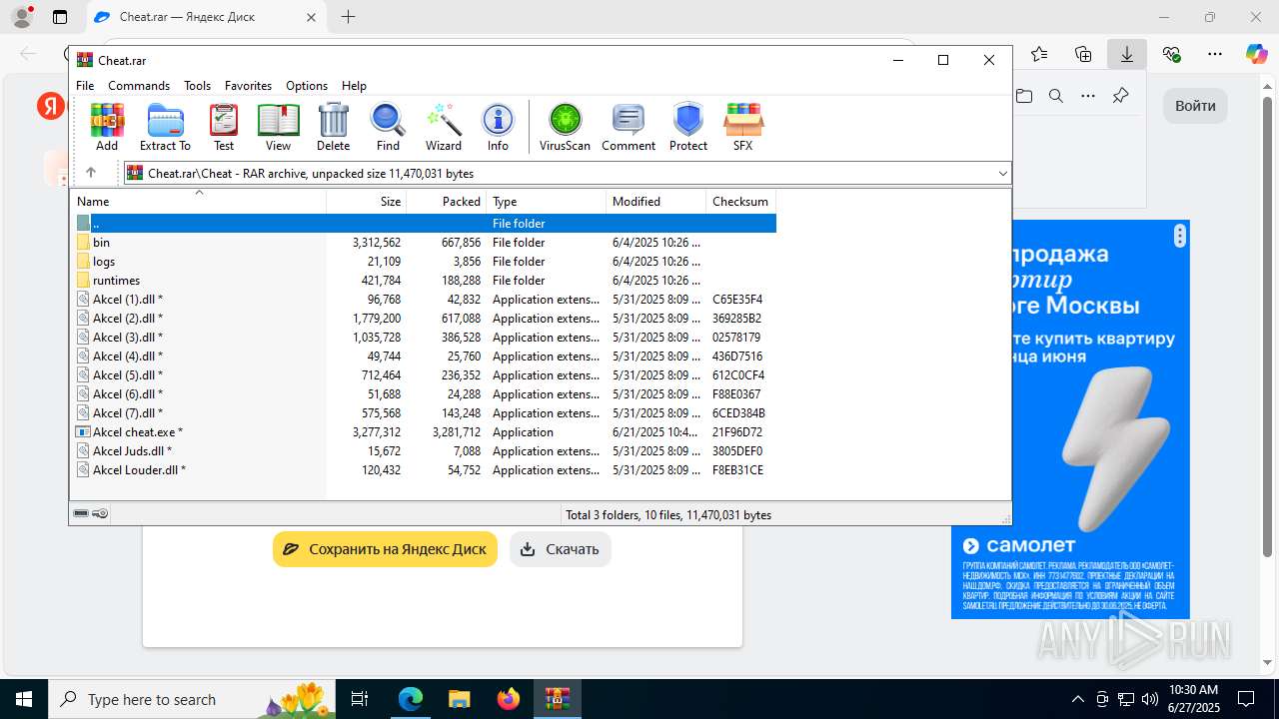Open the Favorites menu

tap(248, 86)
